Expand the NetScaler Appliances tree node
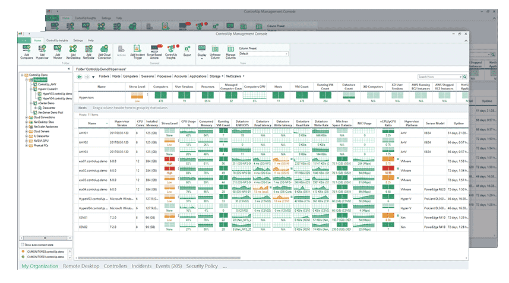Viewport: 509px width, 283px height. click(27, 127)
